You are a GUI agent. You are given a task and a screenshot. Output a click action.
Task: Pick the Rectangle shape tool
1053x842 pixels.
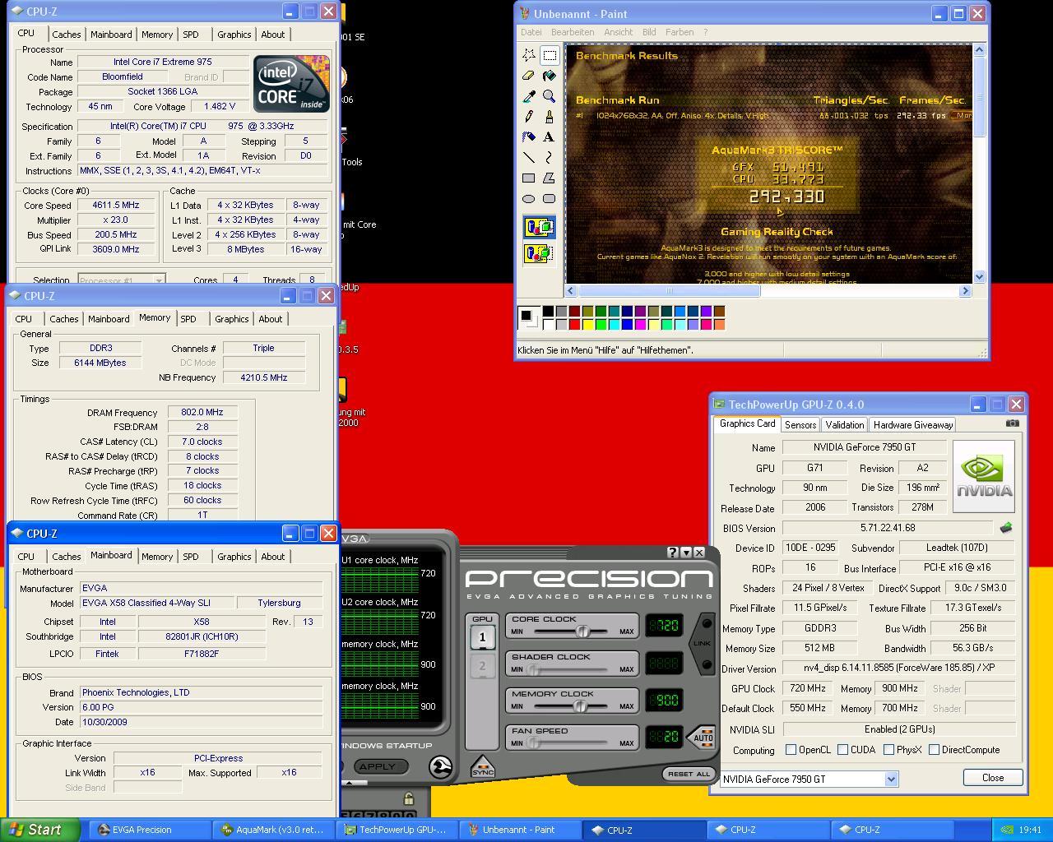[x=529, y=178]
